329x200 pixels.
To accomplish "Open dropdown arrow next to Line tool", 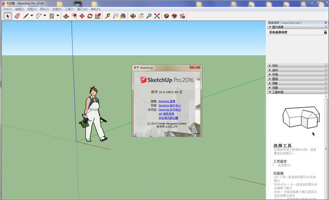I will 32,15.
